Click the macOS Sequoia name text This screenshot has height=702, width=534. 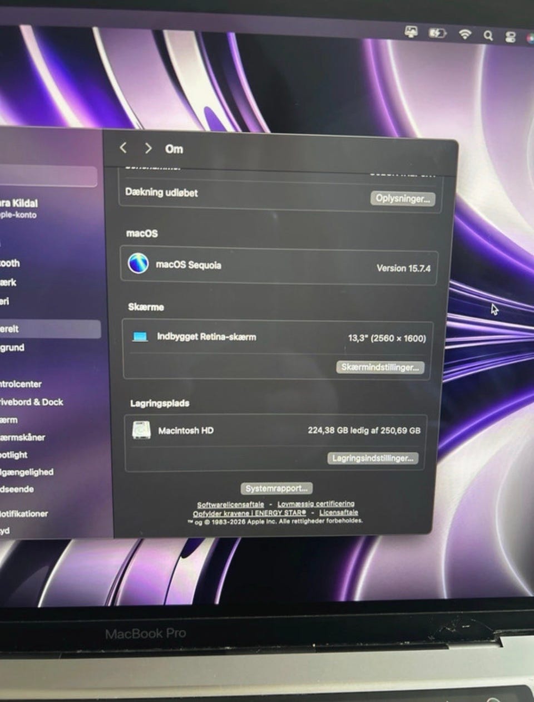point(189,265)
